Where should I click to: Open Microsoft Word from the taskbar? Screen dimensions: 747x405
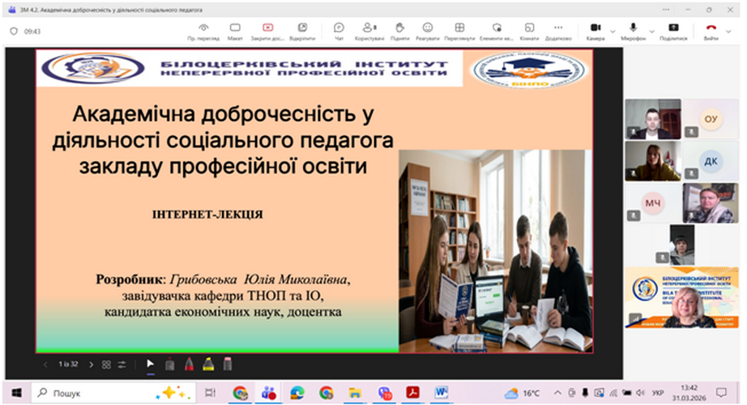[x=442, y=393]
